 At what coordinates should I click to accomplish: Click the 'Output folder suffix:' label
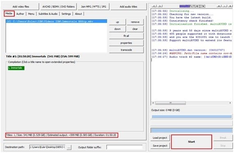89,147
